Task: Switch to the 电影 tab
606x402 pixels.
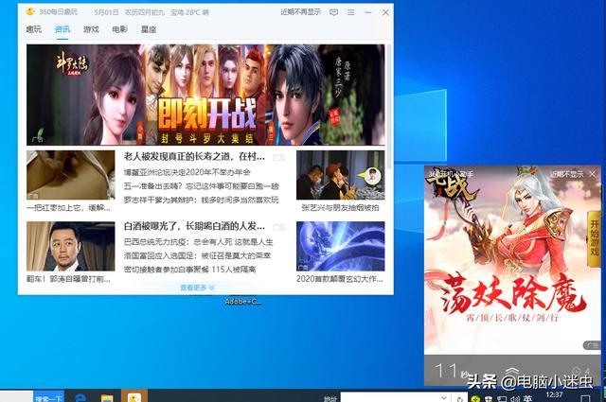Action: click(x=119, y=29)
